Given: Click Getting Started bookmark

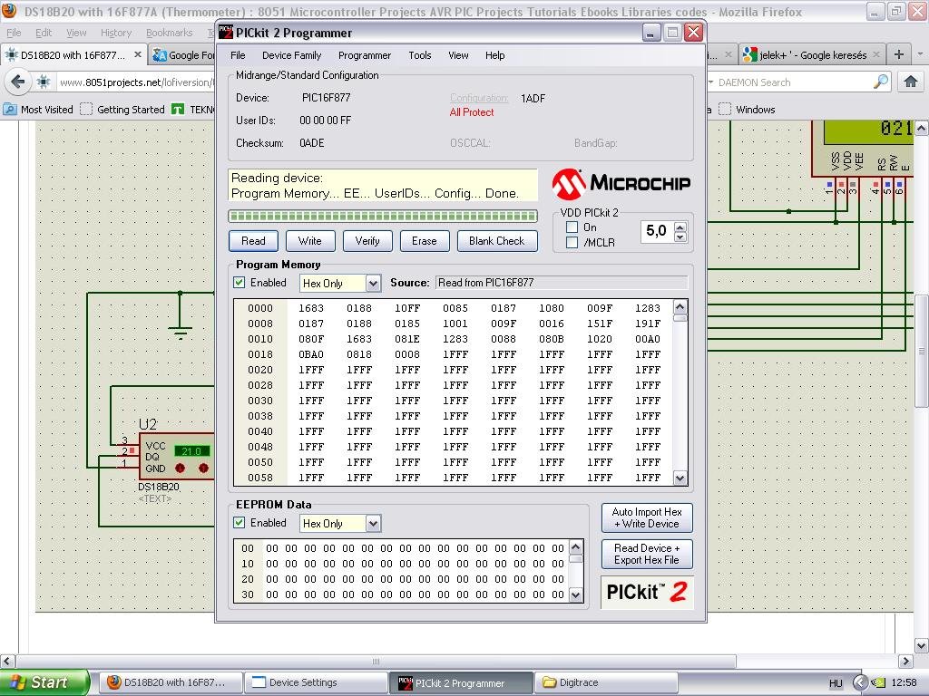Looking at the screenshot, I should click(x=122, y=110).
